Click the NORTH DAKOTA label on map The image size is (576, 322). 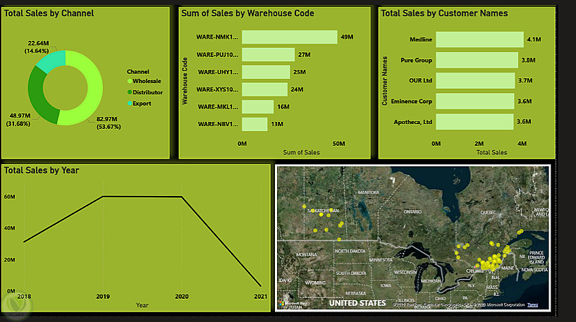click(x=350, y=251)
